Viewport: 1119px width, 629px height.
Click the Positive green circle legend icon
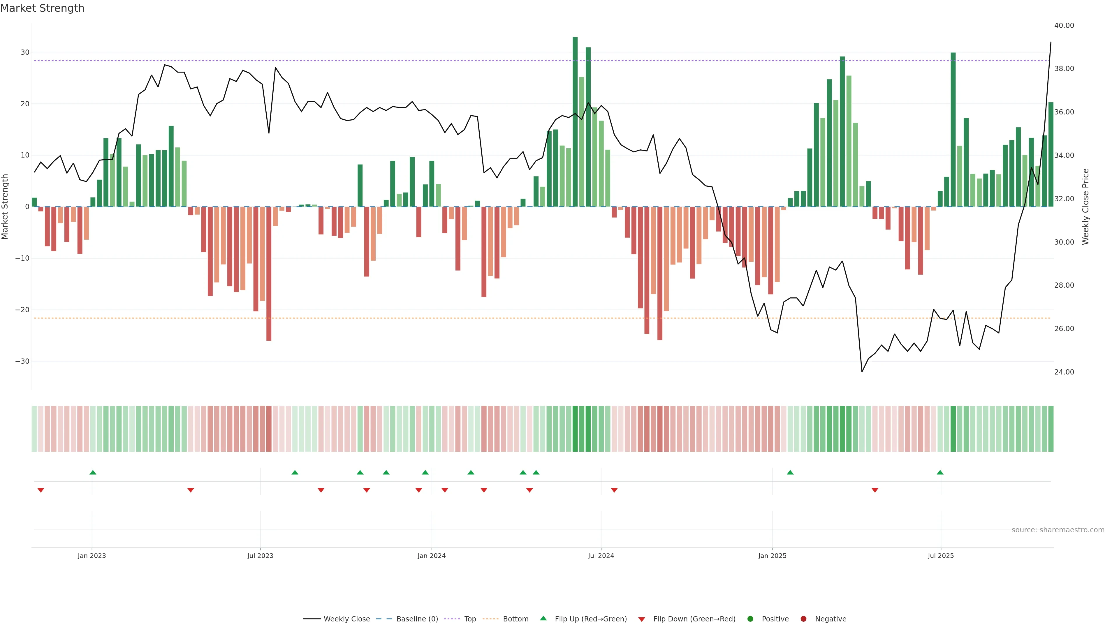pos(750,619)
